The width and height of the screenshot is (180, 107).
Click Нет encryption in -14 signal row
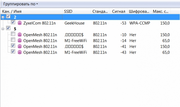click(x=133, y=41)
